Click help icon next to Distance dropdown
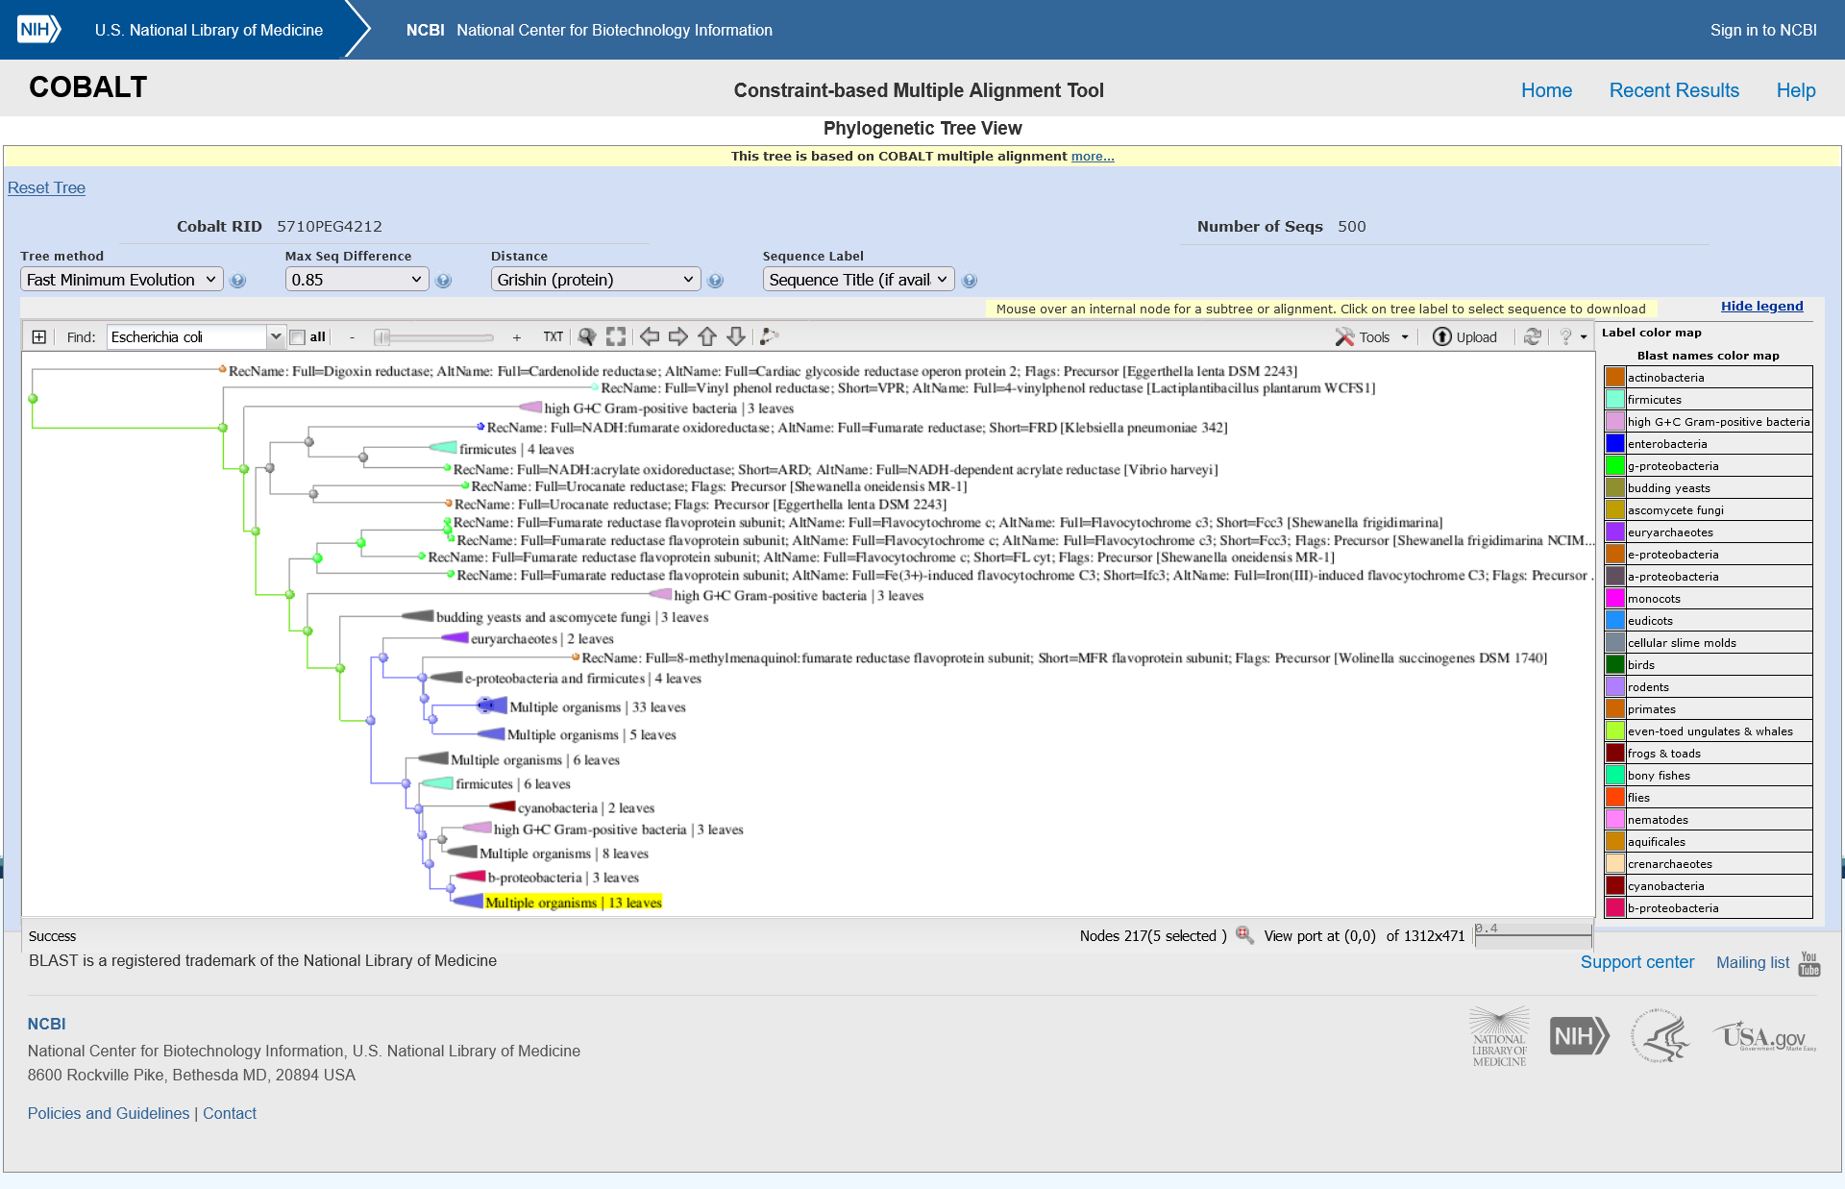The image size is (1845, 1189). point(715,281)
